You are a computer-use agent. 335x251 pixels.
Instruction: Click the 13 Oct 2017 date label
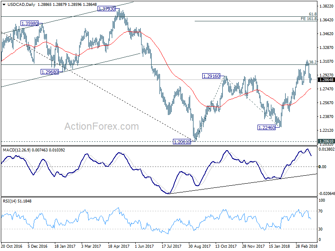point(226,246)
